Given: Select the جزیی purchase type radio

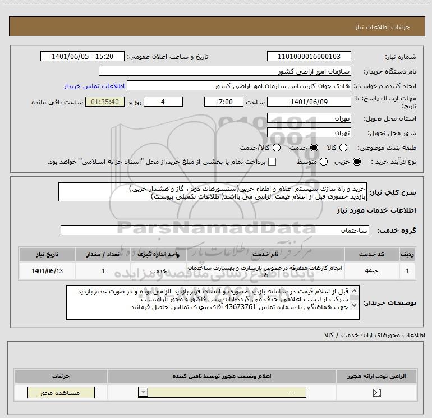Looking at the screenshot, I should click(x=357, y=162).
